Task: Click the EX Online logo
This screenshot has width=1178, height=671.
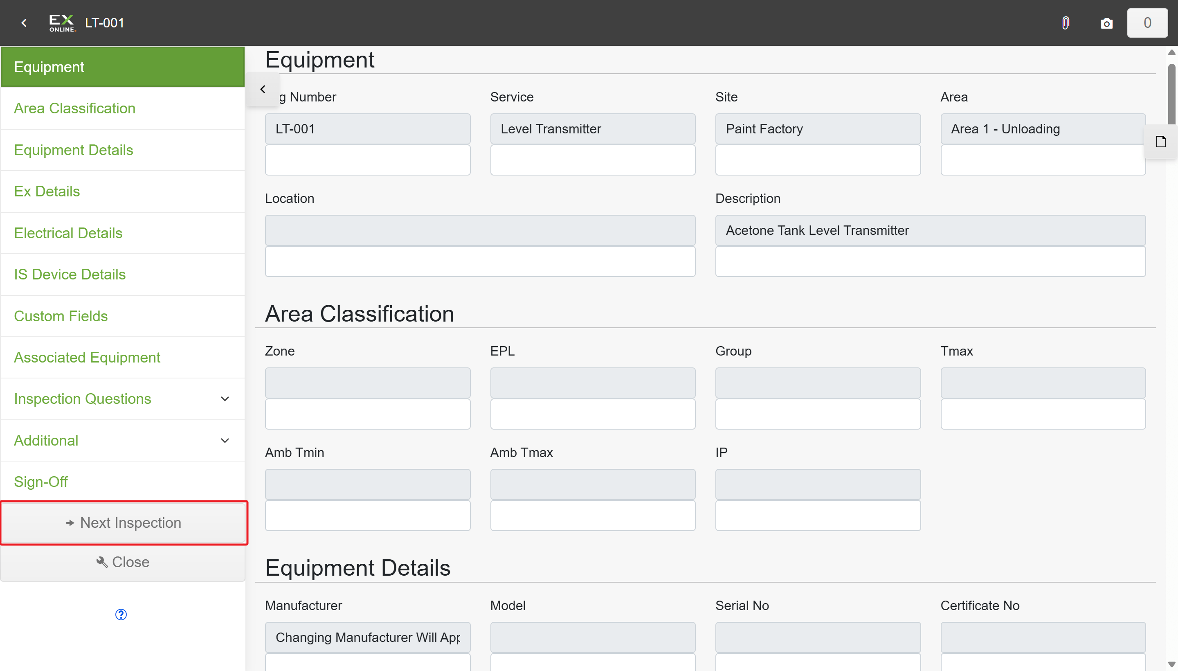Action: point(62,23)
